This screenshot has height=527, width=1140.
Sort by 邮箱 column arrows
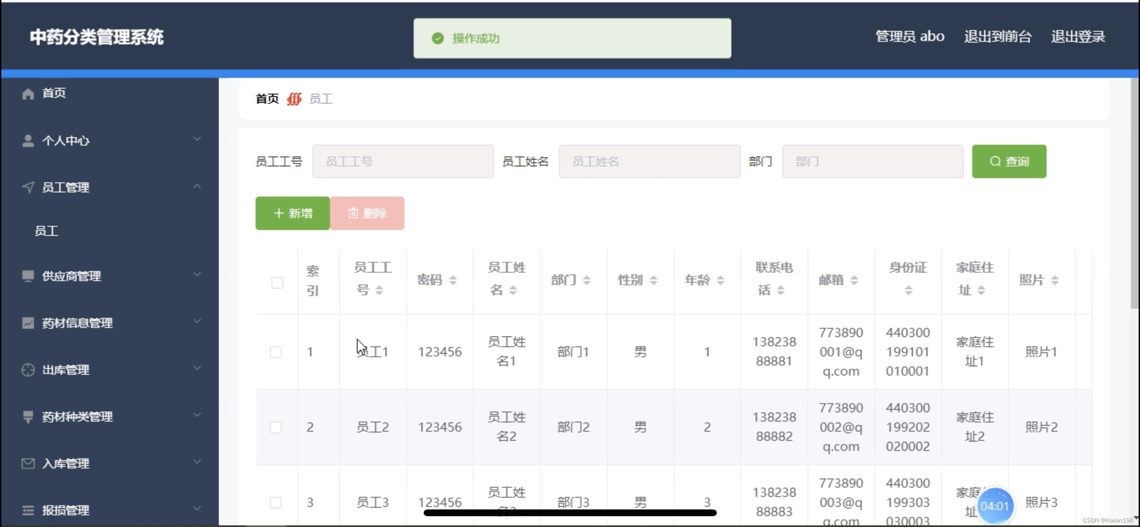coord(854,280)
